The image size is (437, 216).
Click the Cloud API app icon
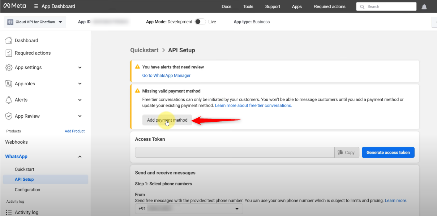click(x=10, y=22)
